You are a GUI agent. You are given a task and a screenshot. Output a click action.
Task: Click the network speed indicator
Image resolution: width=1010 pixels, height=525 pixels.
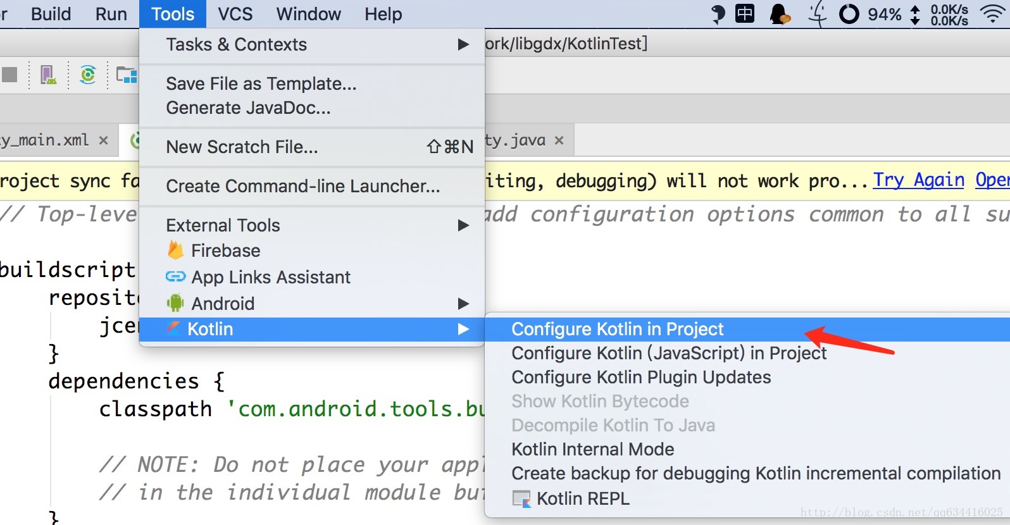[949, 15]
